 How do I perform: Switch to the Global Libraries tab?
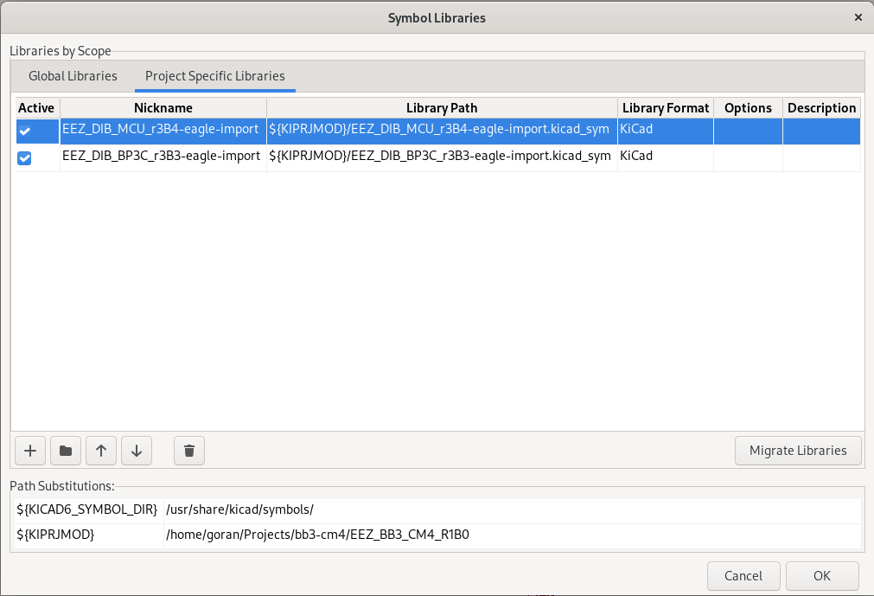tap(73, 76)
